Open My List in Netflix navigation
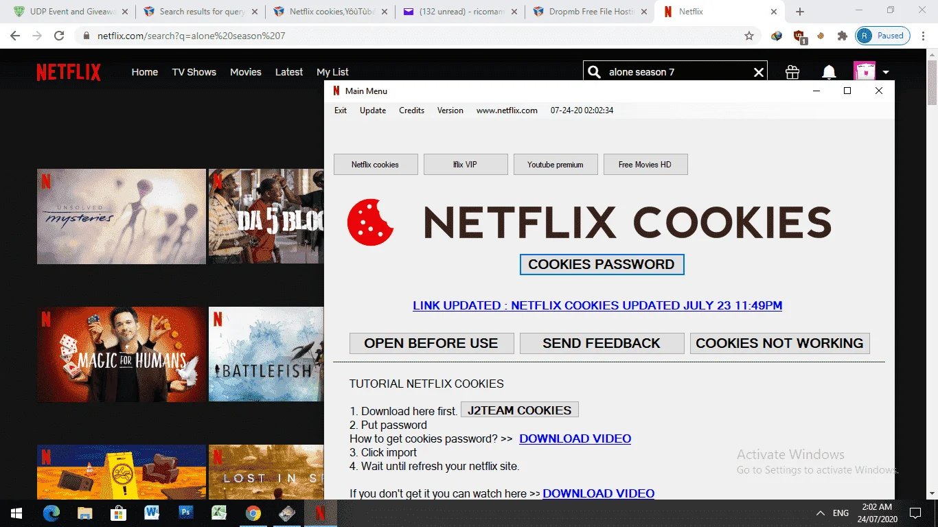This screenshot has width=938, height=527. point(333,72)
